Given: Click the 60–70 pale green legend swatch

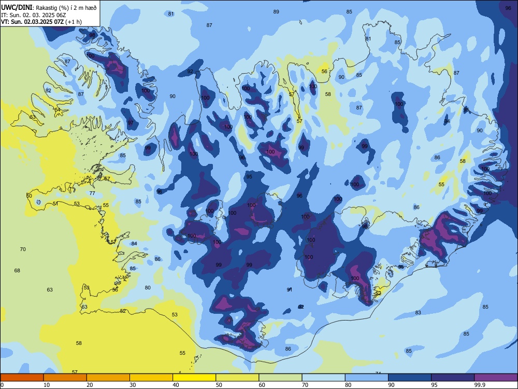Looking at the screenshot, I should [280, 377].
